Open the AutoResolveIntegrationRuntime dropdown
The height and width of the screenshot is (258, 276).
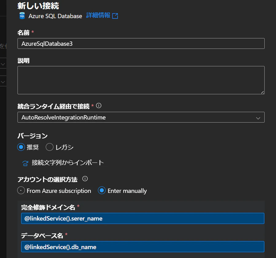coord(141,117)
